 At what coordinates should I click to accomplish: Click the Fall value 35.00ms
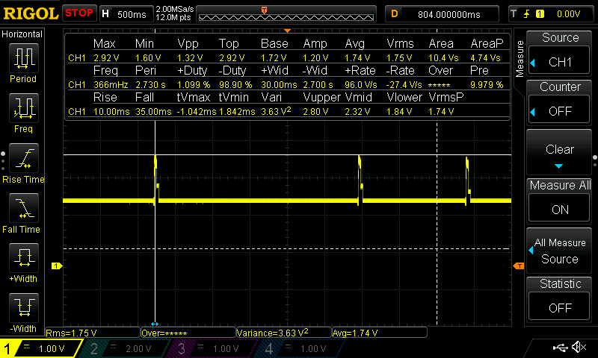tap(153, 112)
